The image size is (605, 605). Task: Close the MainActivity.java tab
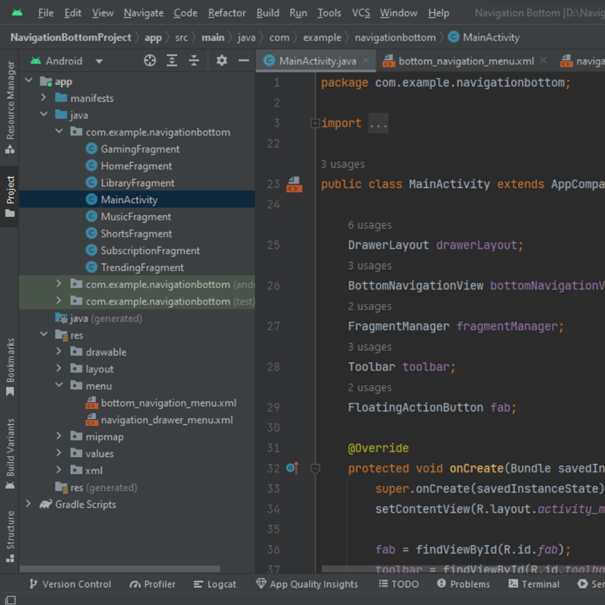point(366,61)
